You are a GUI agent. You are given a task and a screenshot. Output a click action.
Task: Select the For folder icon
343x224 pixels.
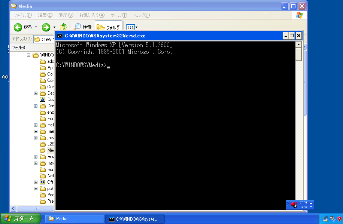43,119
